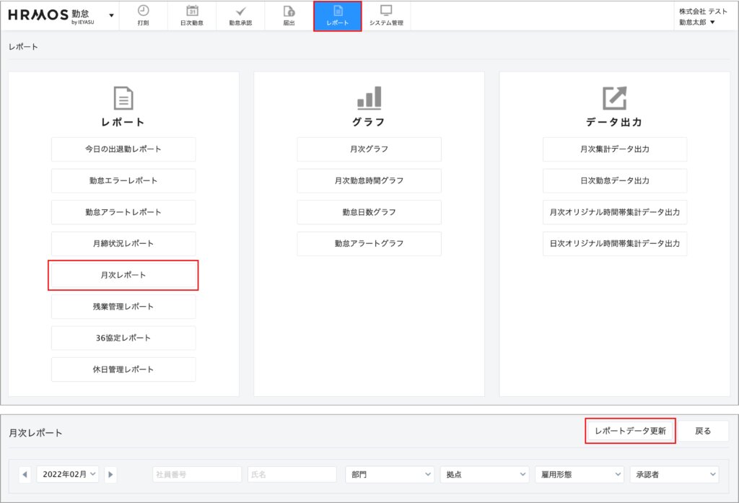Go to next month arrow icon
Viewport: 739px width, 503px height.
110,474
